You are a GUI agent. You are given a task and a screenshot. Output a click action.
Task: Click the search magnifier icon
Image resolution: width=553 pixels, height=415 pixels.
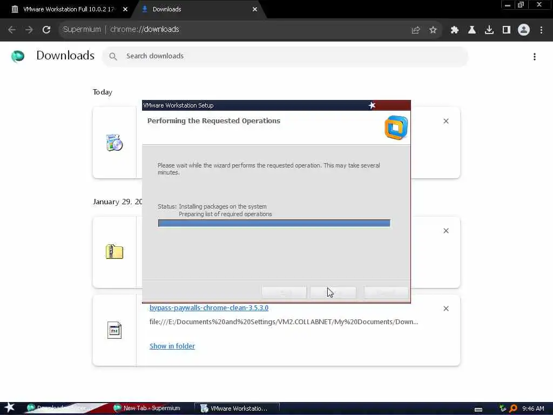pos(113,56)
